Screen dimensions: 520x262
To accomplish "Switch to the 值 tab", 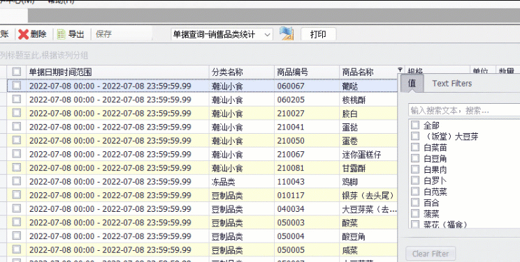I will (412, 84).
